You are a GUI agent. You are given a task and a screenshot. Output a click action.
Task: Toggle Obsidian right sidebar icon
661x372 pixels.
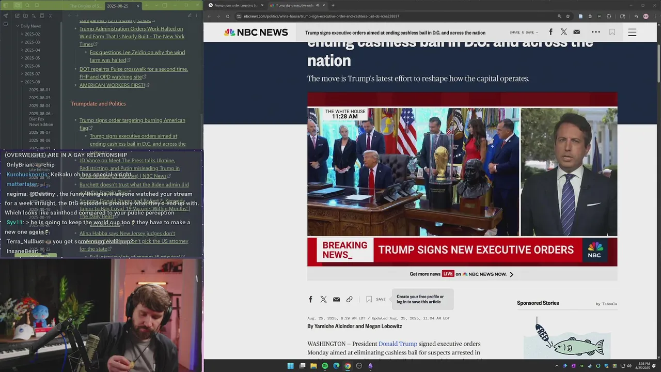coord(165,6)
